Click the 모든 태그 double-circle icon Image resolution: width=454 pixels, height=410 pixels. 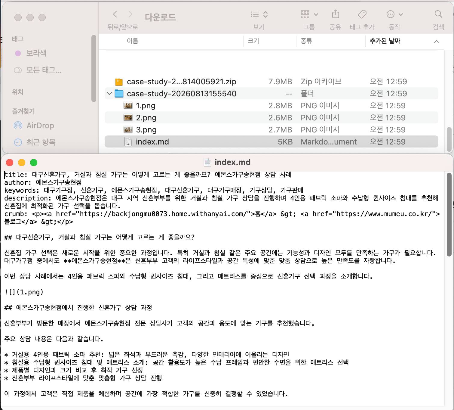coord(18,70)
